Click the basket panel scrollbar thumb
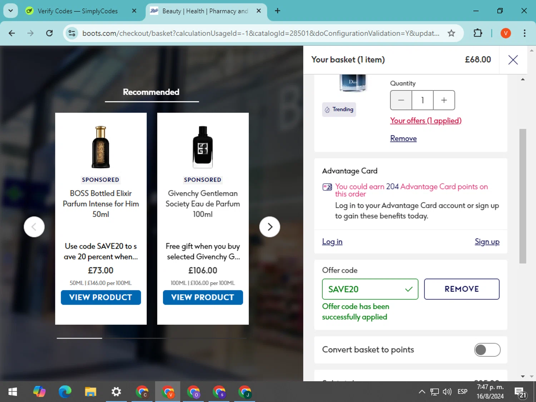This screenshot has height=402, width=536. [x=523, y=196]
